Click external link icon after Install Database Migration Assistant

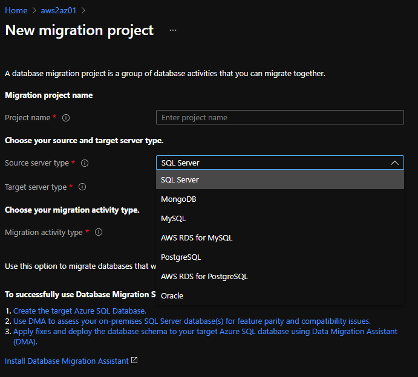134,361
